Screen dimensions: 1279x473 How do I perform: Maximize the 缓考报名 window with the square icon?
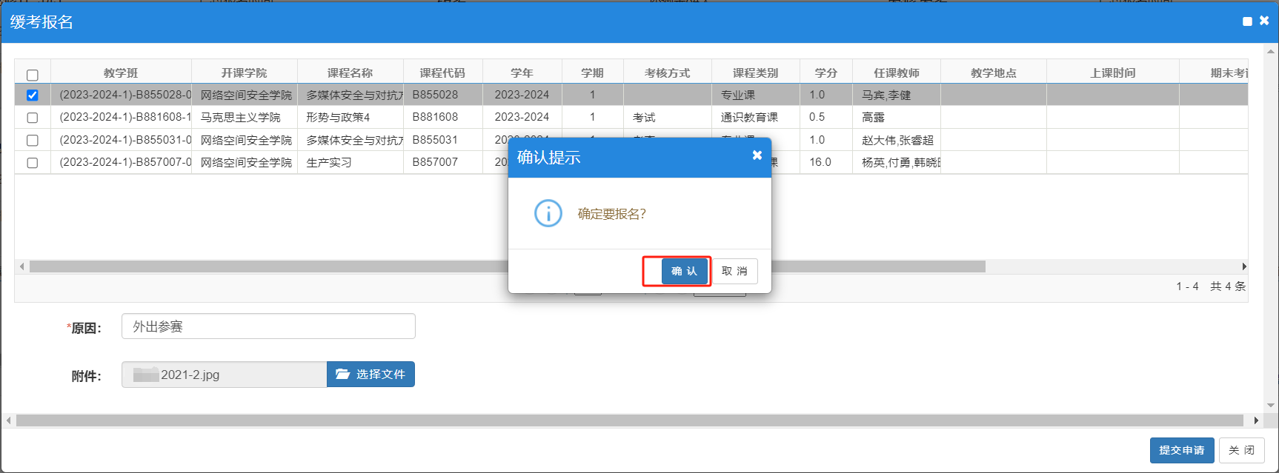[1247, 21]
